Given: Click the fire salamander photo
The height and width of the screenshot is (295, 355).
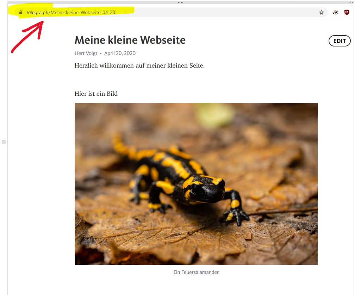Looking at the screenshot, I should [x=196, y=184].
